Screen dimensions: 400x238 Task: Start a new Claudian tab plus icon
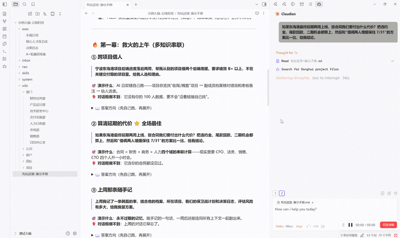[x=382, y=194]
